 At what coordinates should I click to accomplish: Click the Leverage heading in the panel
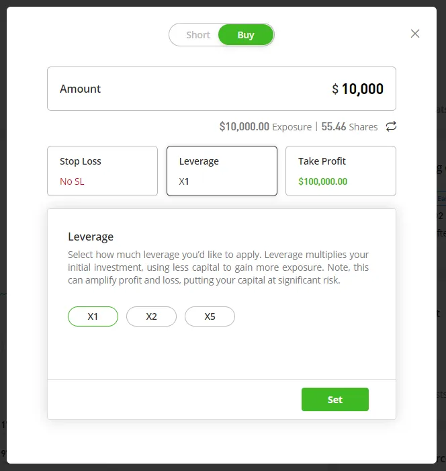[91, 237]
